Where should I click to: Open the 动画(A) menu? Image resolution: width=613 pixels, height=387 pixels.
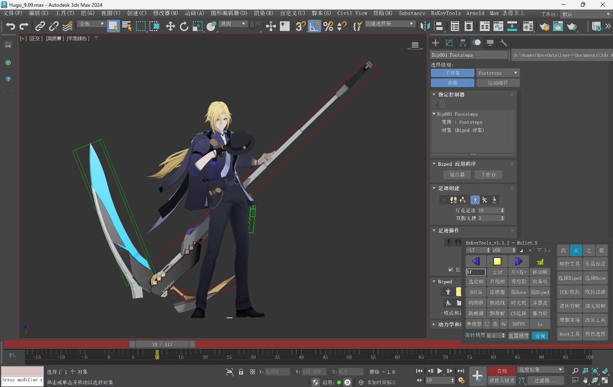point(194,13)
